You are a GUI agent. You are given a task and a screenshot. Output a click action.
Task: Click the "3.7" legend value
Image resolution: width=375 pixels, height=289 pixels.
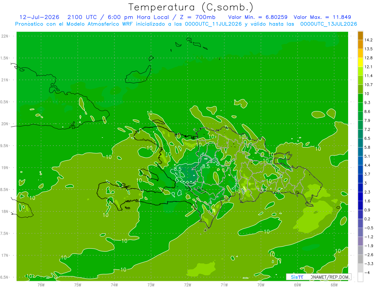pos(367,174)
